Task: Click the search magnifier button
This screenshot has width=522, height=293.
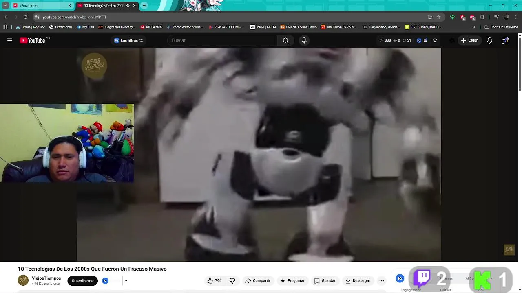Action: tap(285, 40)
